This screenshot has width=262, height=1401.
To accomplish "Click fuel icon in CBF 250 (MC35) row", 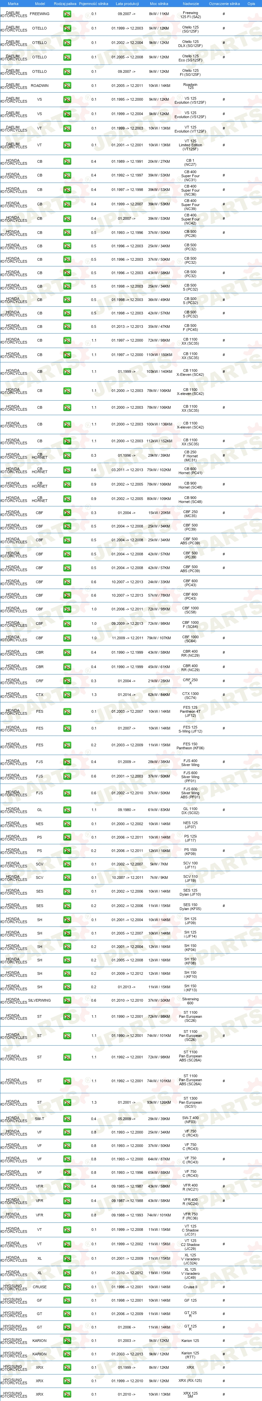I will tap(67, 513).
